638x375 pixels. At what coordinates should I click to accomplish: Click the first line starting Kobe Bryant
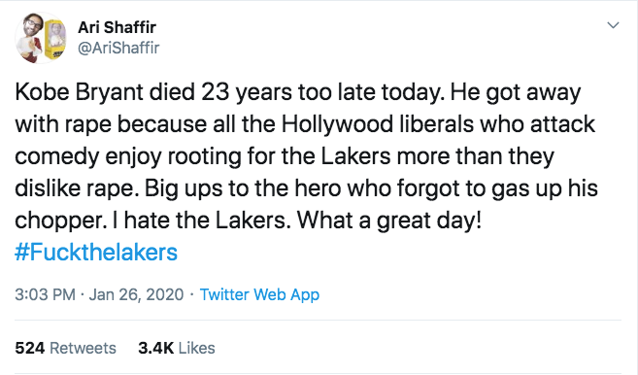click(x=298, y=92)
